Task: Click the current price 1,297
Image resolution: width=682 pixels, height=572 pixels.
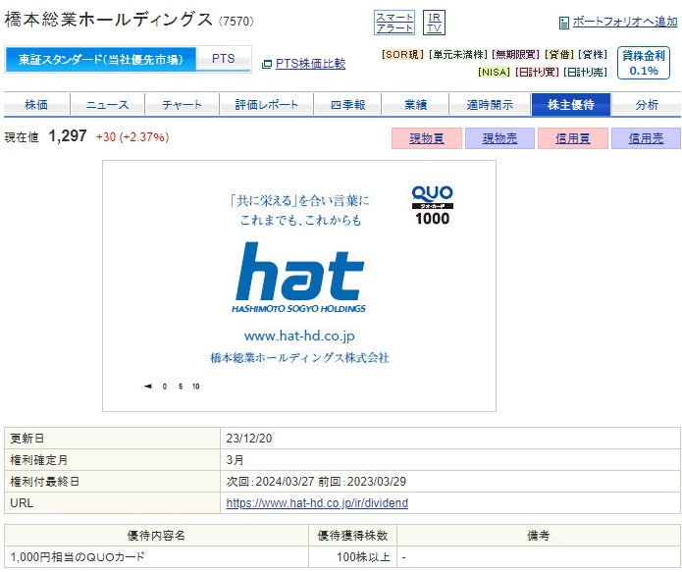Action: pyautogui.click(x=68, y=136)
